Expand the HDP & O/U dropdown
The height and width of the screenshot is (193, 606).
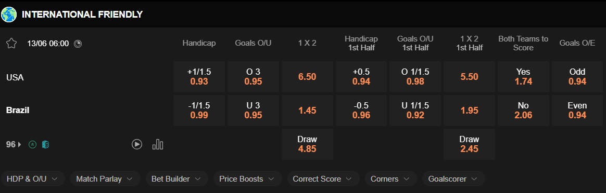point(32,179)
